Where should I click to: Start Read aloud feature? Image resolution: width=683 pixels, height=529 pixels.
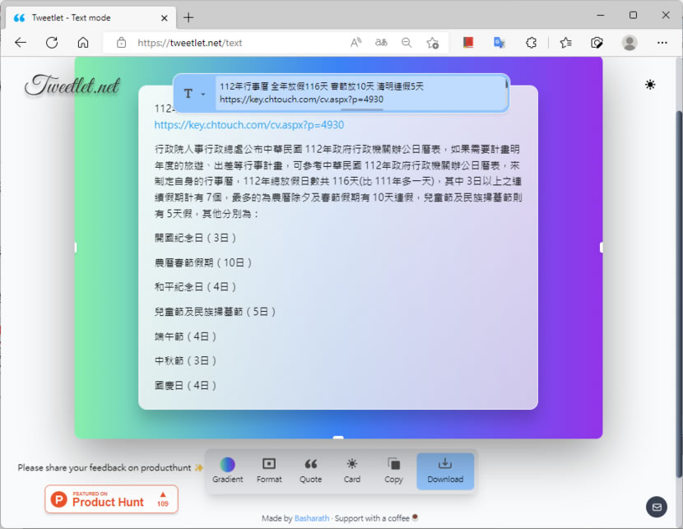[355, 43]
